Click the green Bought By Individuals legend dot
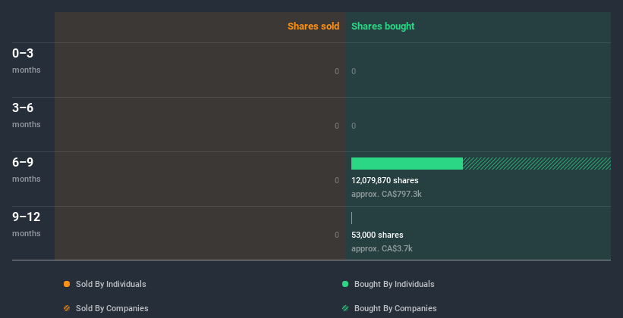Screen dimensions: 623x318 (345, 284)
